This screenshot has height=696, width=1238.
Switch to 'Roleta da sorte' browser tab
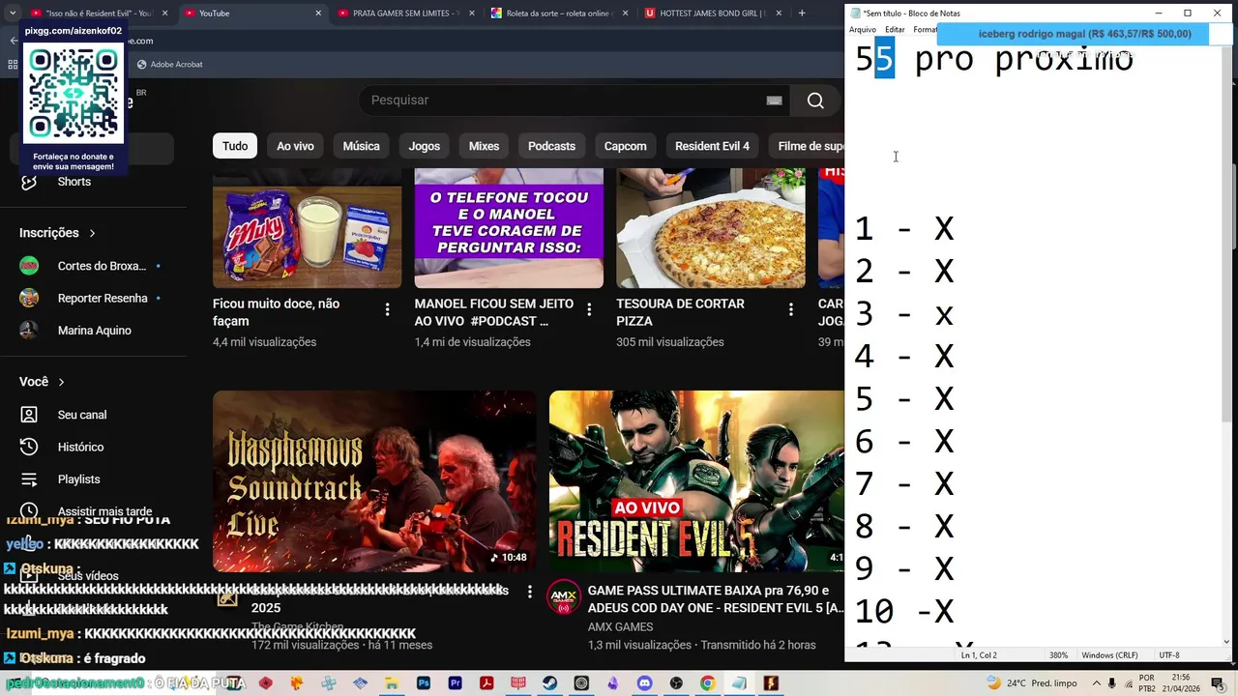pos(559,14)
